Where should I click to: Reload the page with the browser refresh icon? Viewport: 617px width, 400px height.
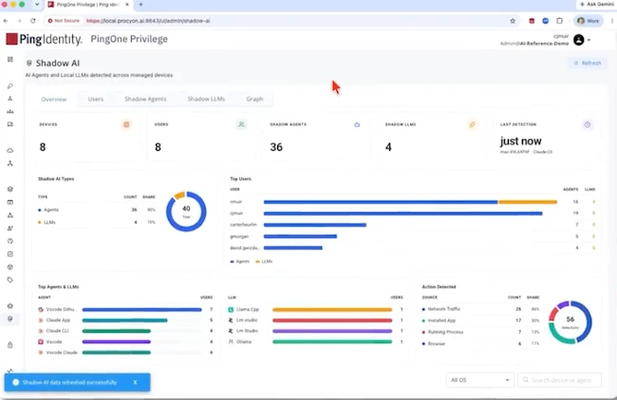[x=33, y=21]
